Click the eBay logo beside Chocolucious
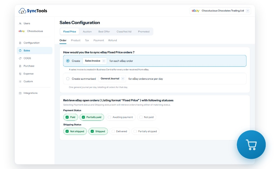Image resolution: width=274 pixels, height=169 pixels. (x=22, y=31)
